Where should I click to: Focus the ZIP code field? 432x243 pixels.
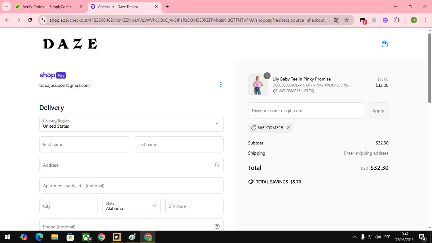coord(194,206)
